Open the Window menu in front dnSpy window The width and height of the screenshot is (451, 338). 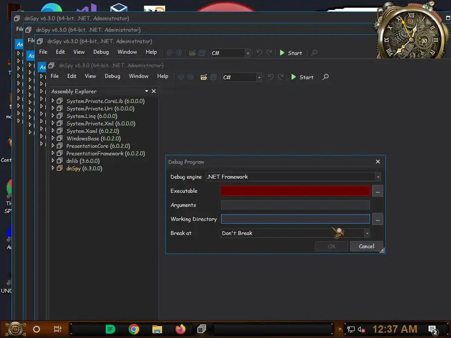point(139,76)
